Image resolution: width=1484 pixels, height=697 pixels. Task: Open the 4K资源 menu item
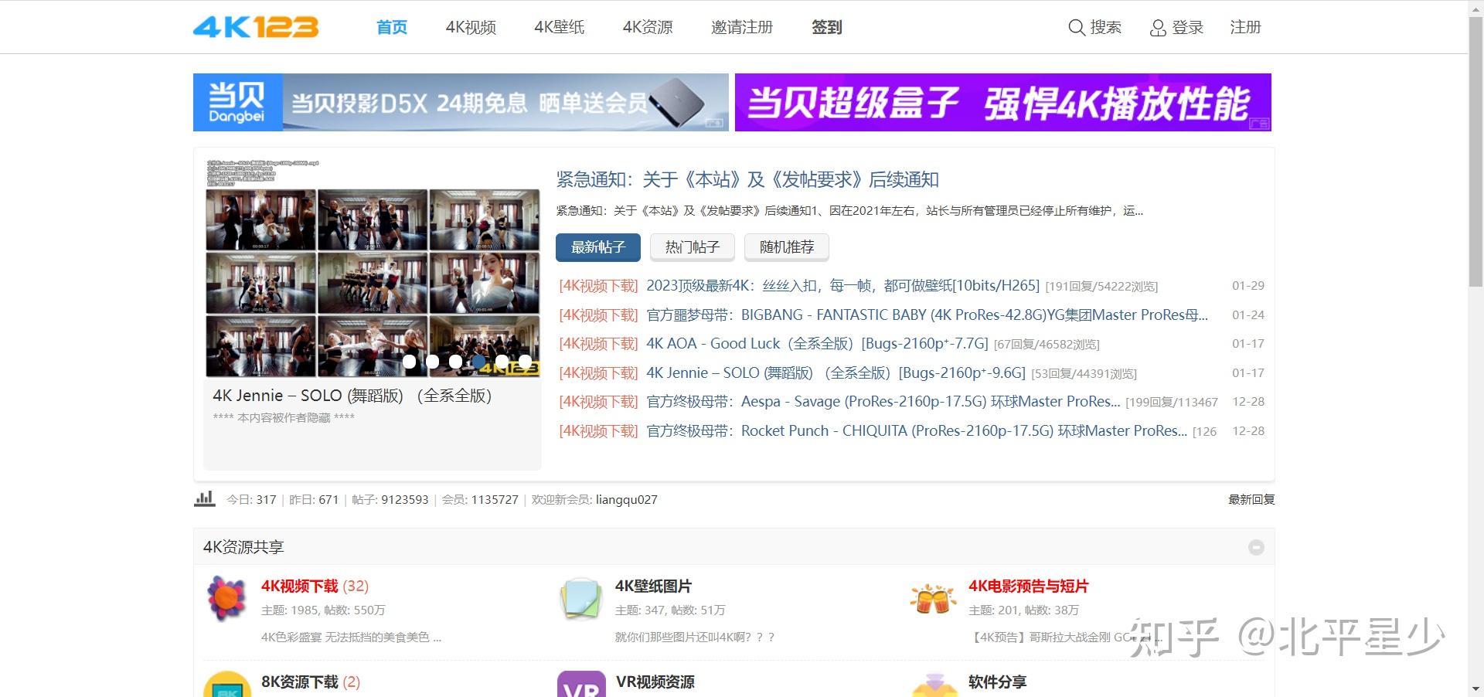click(x=648, y=27)
